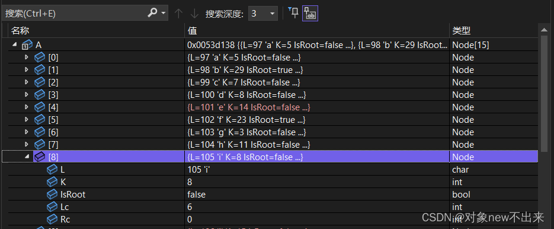Click the find next down arrow
This screenshot has width=554, height=229.
click(x=194, y=14)
